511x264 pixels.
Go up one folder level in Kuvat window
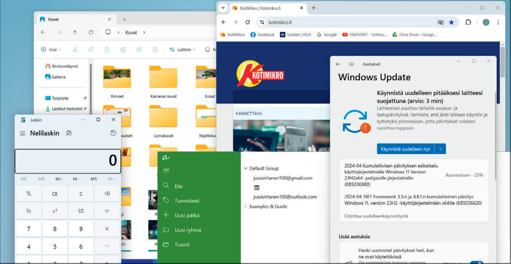[75, 33]
